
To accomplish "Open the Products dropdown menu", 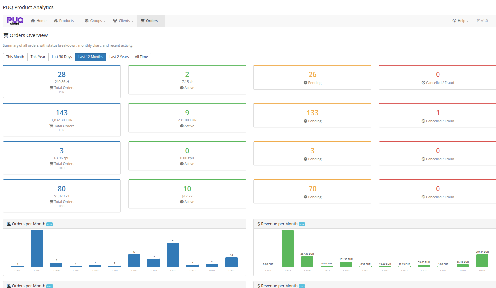I will [x=65, y=20].
